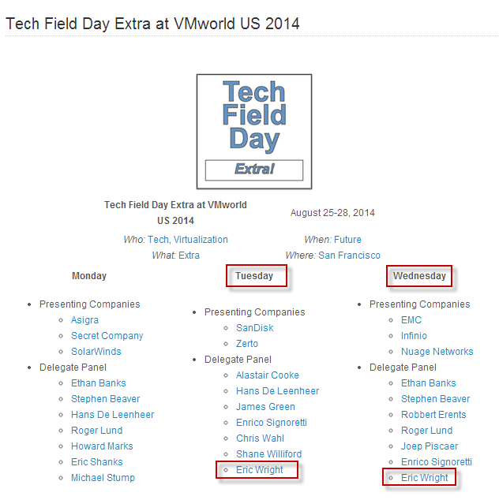The width and height of the screenshot is (499, 500).
Task: Open the Nuage Networks link
Action: pos(437,352)
